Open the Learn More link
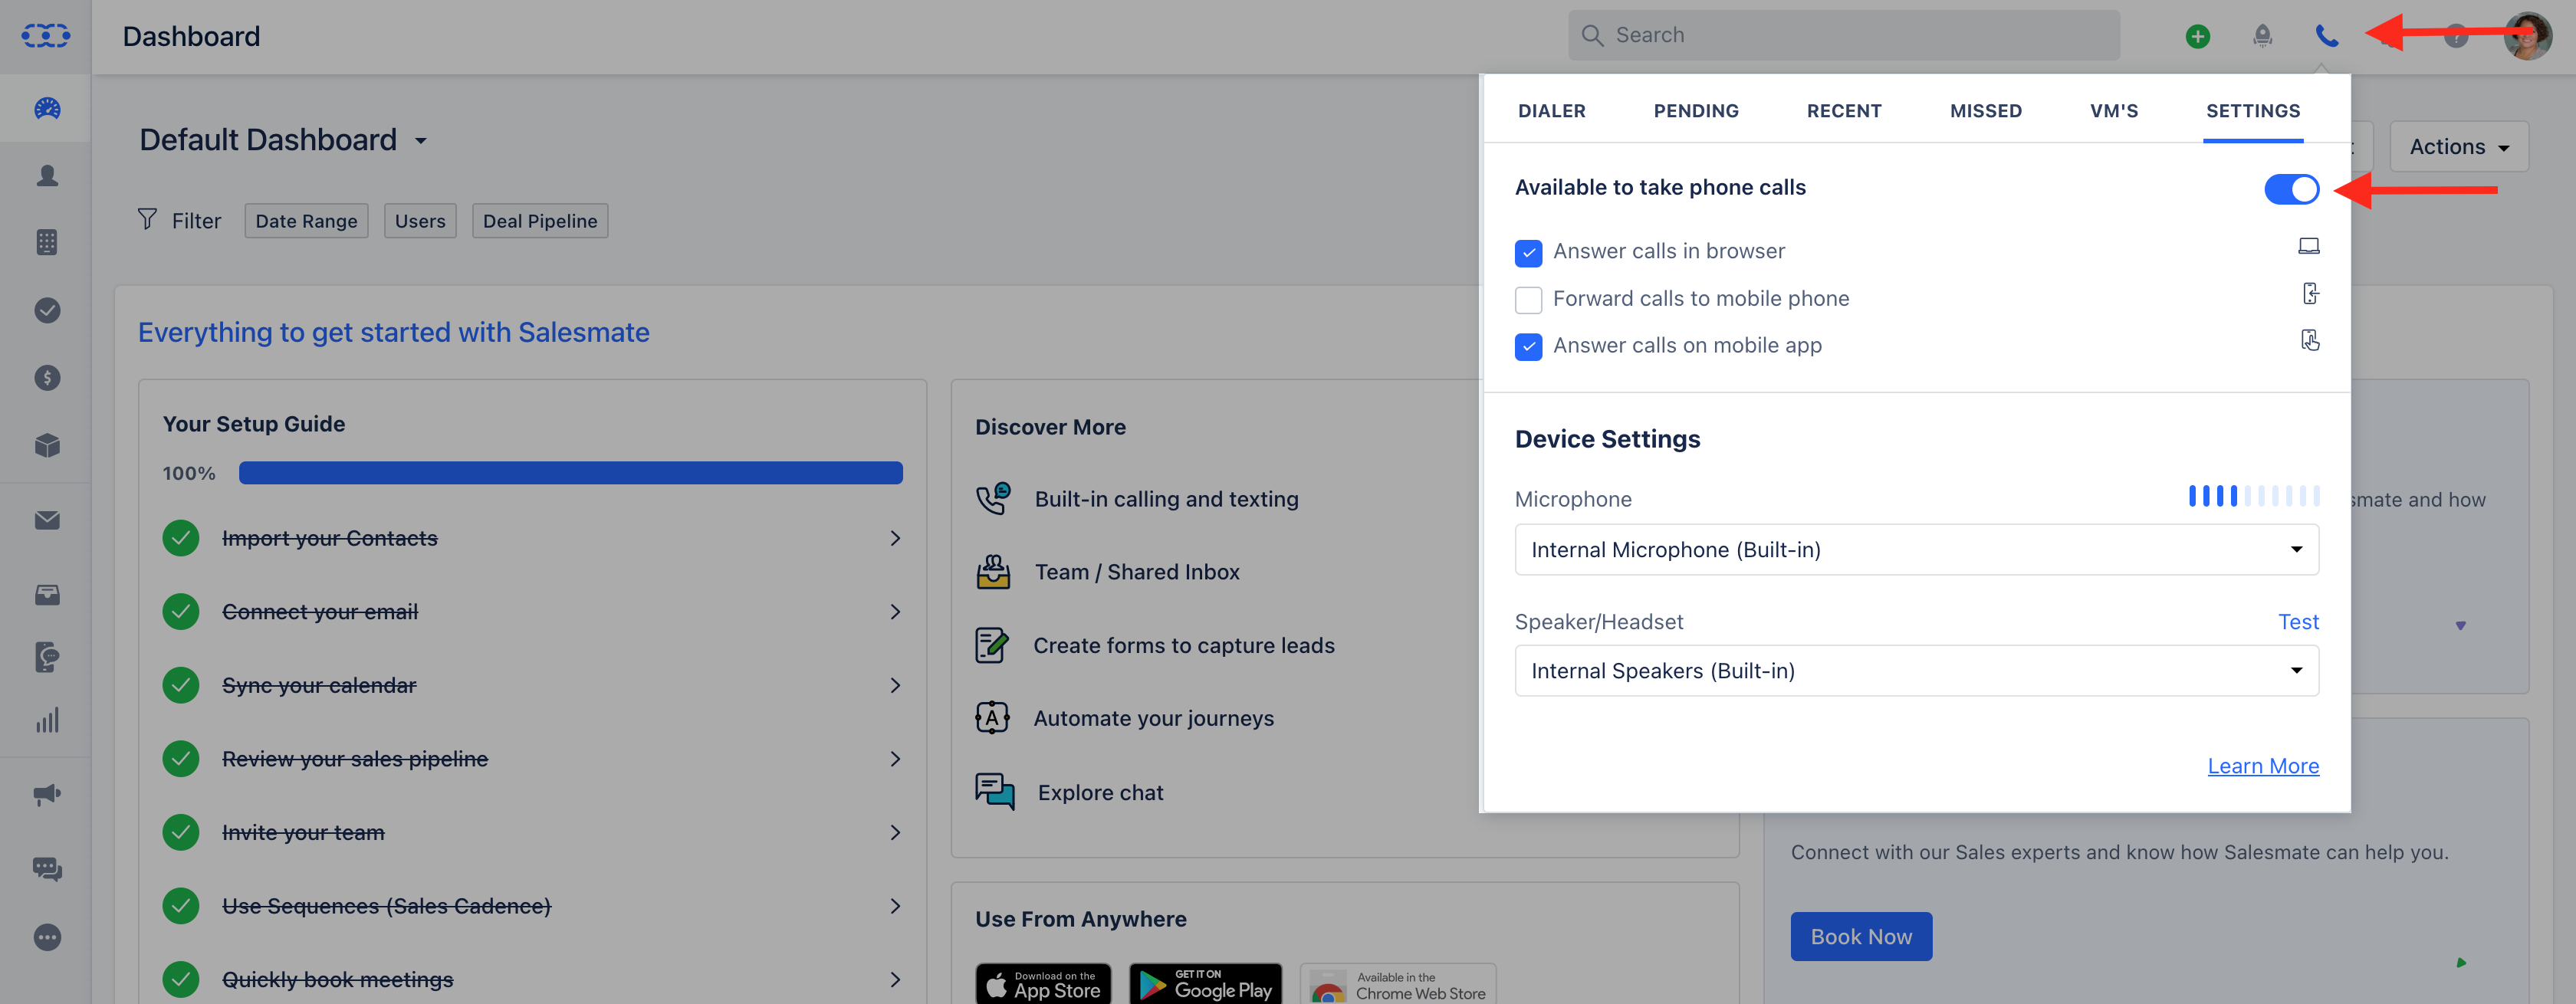The width and height of the screenshot is (2576, 1004). [x=2263, y=766]
